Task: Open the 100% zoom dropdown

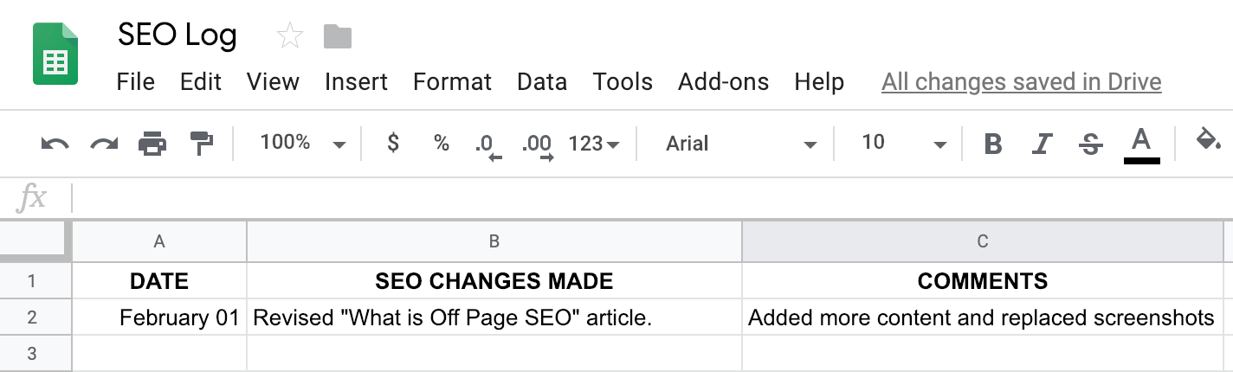Action: [x=302, y=143]
